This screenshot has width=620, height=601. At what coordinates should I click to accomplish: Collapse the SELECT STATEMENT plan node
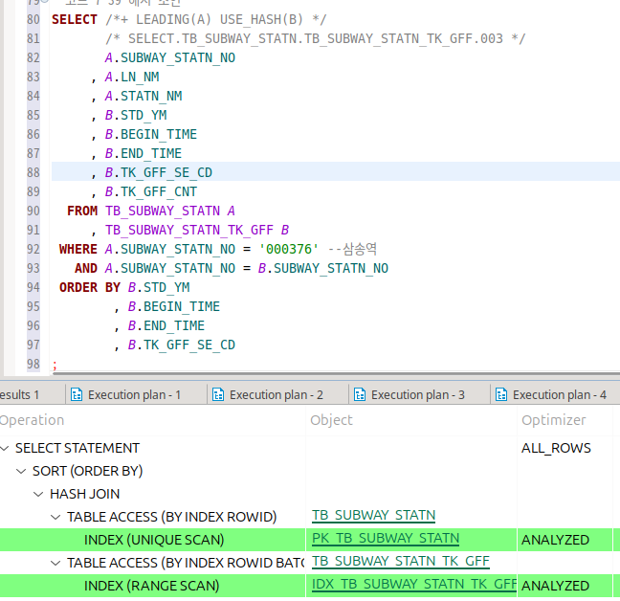point(6,448)
